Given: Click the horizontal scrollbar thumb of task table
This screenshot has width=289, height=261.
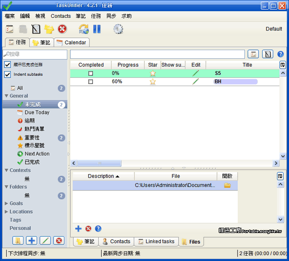Looking at the screenshot, I should pyautogui.click(x=99, y=164).
